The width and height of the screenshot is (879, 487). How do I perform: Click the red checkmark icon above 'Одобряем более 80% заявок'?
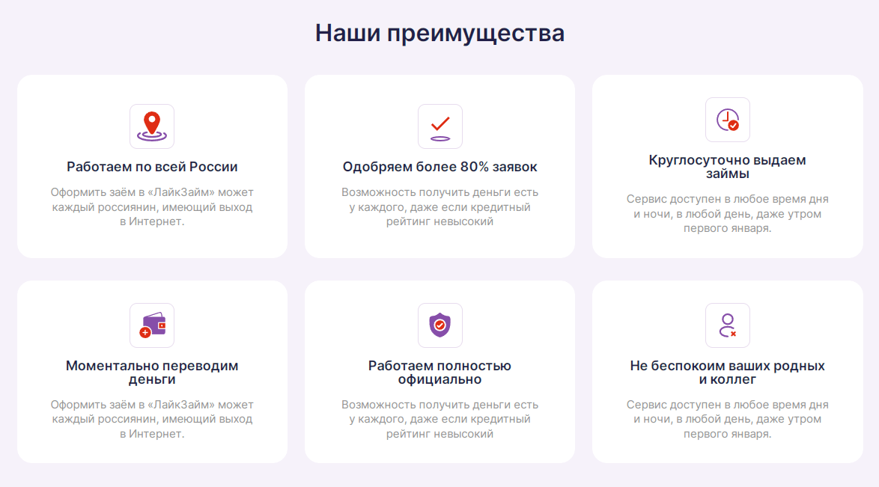[x=439, y=126]
